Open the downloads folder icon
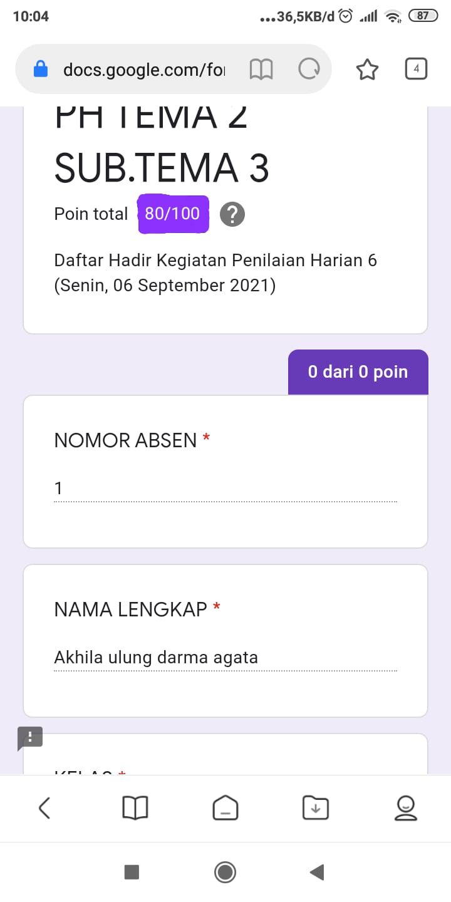This screenshot has width=451, height=902. 316,807
